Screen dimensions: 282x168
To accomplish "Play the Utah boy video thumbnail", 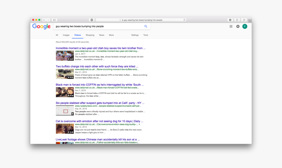I will (x=65, y=56).
